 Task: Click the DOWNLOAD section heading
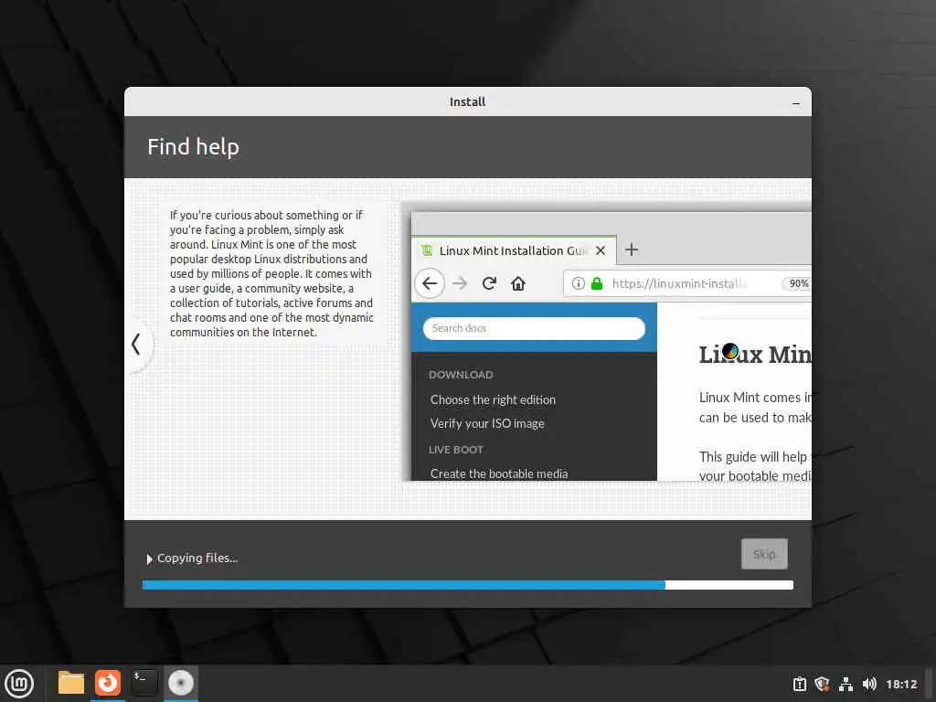[461, 375]
